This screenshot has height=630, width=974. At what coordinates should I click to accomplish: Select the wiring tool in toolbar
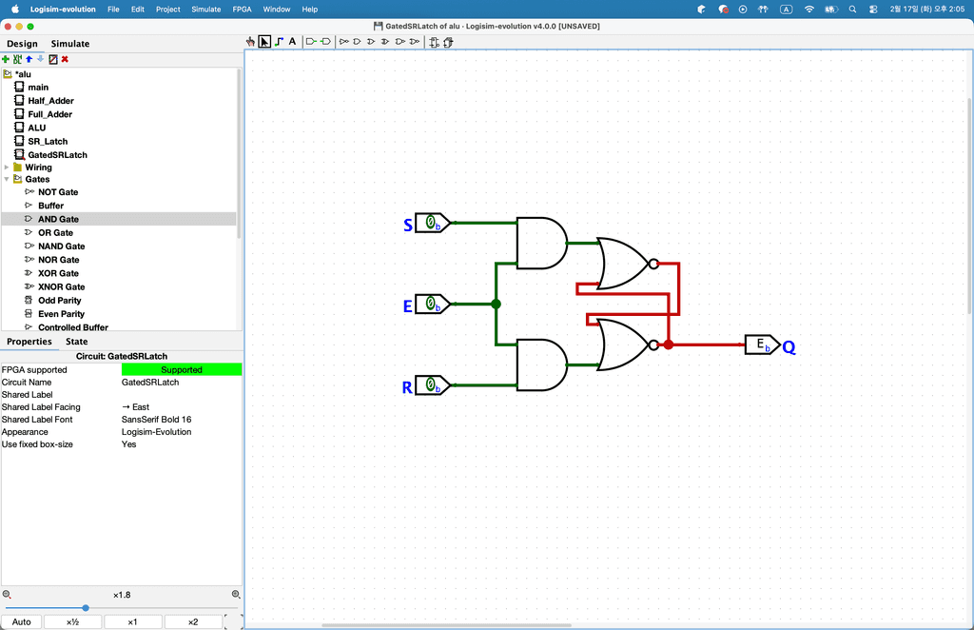click(x=279, y=42)
